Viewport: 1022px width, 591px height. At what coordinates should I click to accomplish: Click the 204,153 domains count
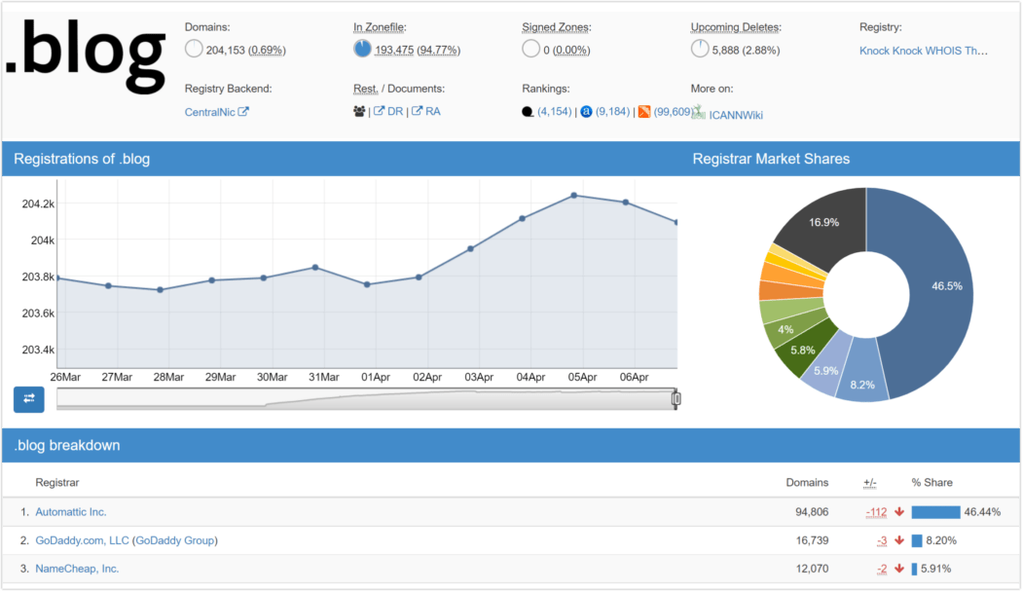(x=226, y=51)
